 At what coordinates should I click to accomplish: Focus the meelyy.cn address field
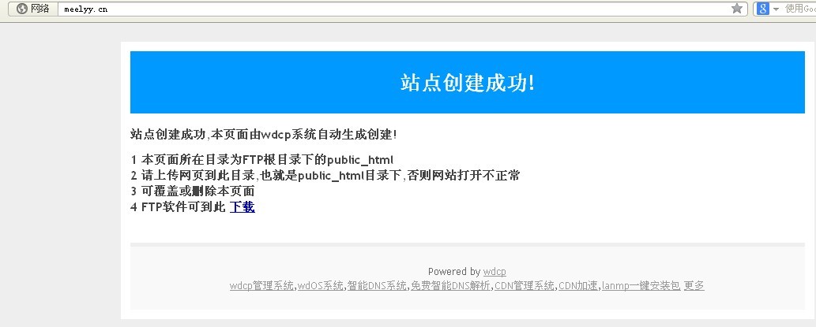396,9
